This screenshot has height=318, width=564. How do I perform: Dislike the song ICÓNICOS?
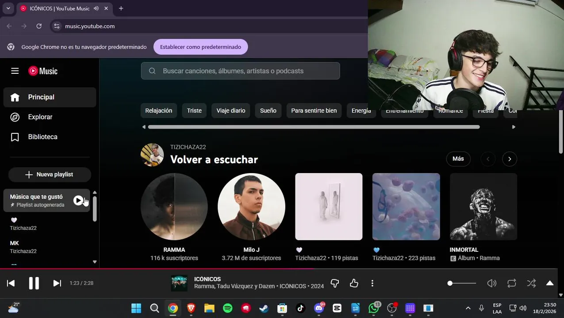[335, 283]
